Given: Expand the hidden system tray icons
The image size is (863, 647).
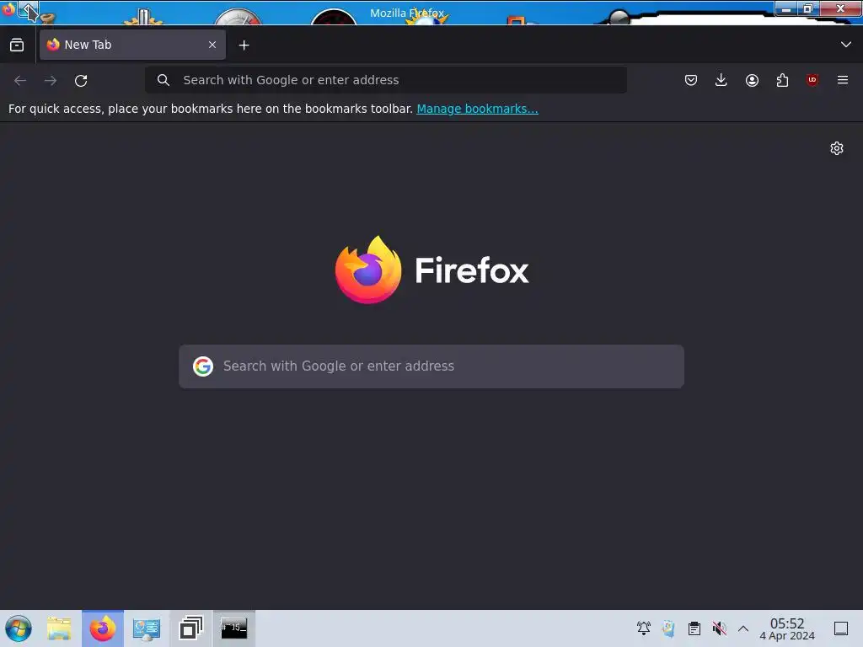Looking at the screenshot, I should (743, 628).
